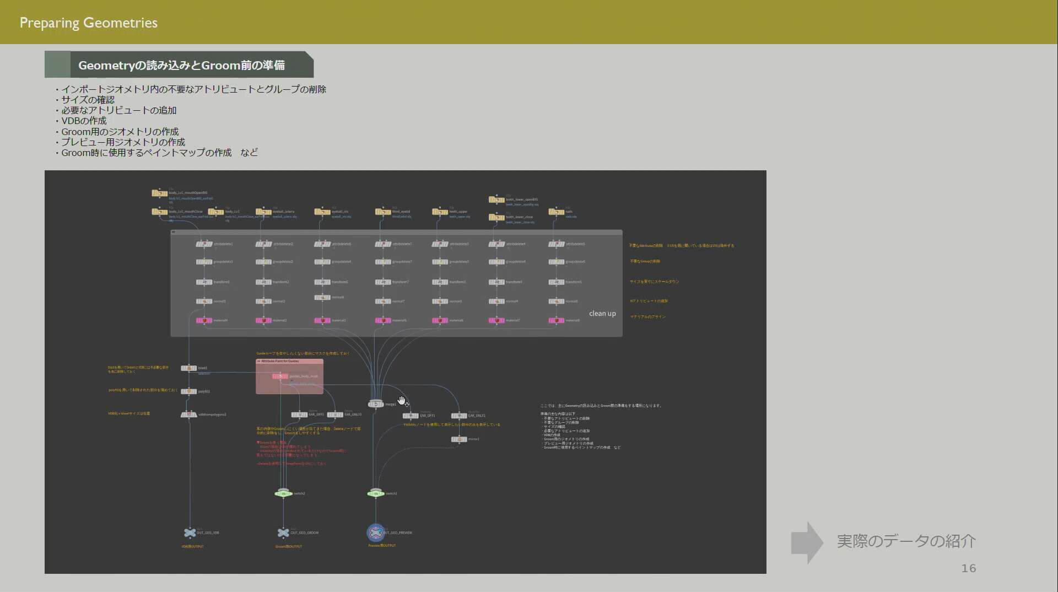Select the OUT_GEO_VDB null node
This screenshot has width=1058, height=592.
coord(190,532)
